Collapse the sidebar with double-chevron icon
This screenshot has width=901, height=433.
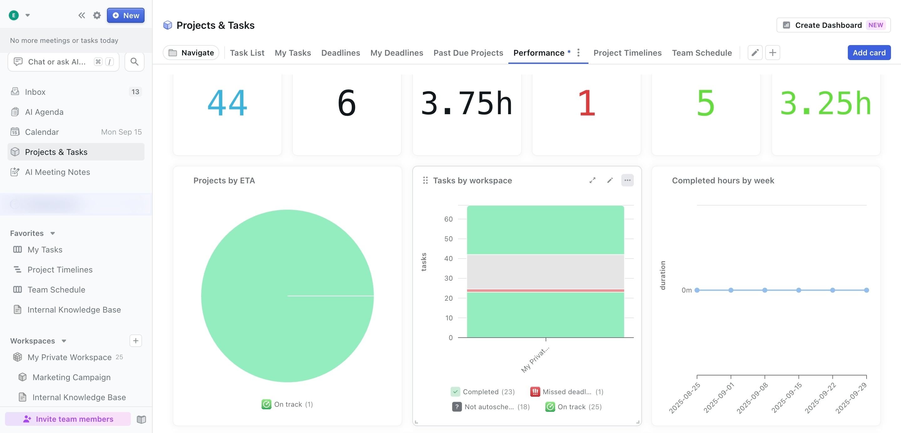pyautogui.click(x=81, y=15)
